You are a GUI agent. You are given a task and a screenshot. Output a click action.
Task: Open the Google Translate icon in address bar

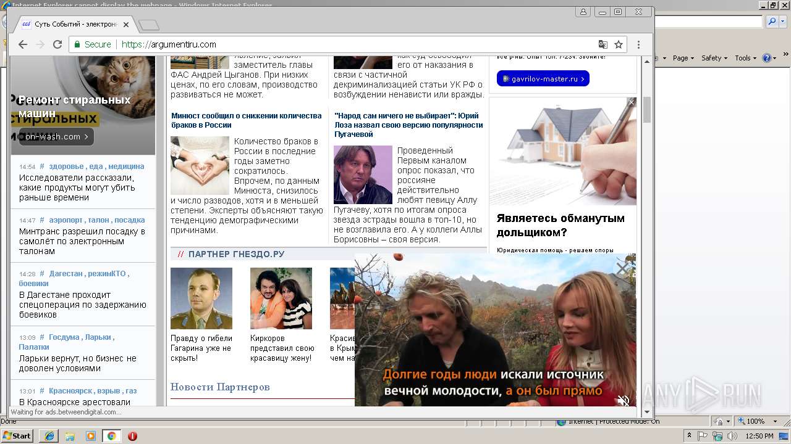tap(603, 44)
